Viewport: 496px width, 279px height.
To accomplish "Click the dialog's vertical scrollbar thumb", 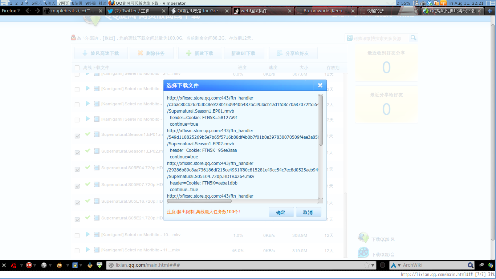I will 321,120.
